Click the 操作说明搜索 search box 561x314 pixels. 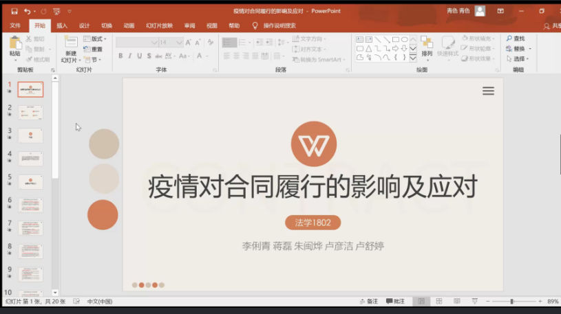[279, 25]
